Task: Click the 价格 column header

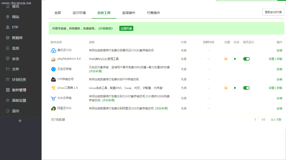Action: tap(184, 42)
